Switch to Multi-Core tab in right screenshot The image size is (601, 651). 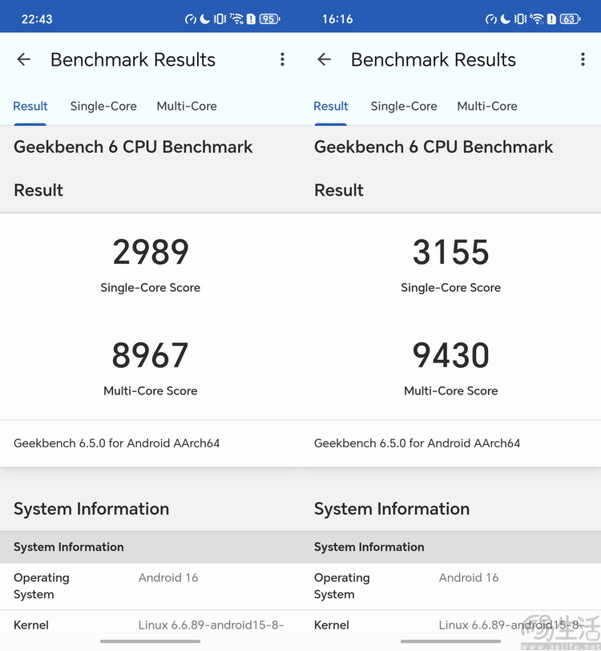(487, 106)
